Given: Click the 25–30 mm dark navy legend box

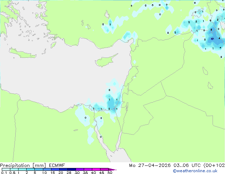Looking at the screenshot, I should [x=72, y=169].
